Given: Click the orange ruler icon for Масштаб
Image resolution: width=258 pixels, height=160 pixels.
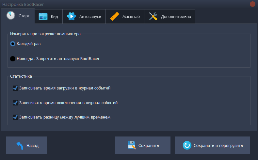Looking at the screenshot, I should (115, 16).
